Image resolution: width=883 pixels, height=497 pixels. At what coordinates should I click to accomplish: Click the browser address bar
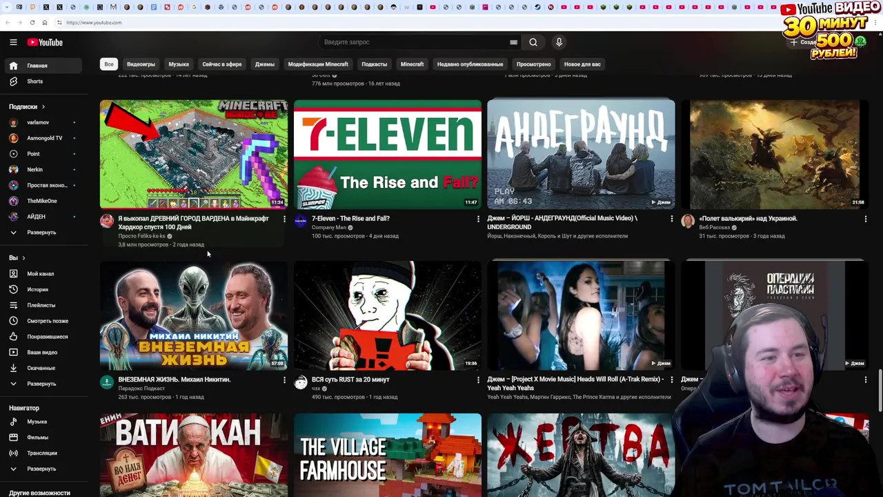pyautogui.click(x=414, y=22)
